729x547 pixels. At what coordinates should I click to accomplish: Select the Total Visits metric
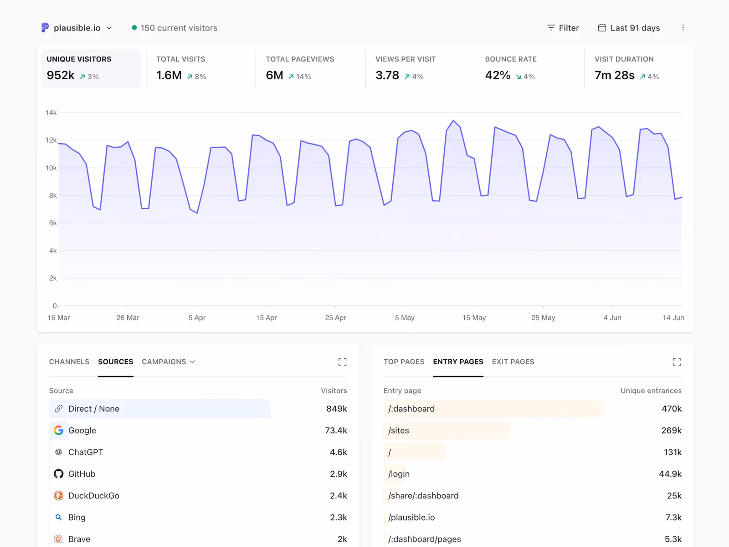(201, 69)
